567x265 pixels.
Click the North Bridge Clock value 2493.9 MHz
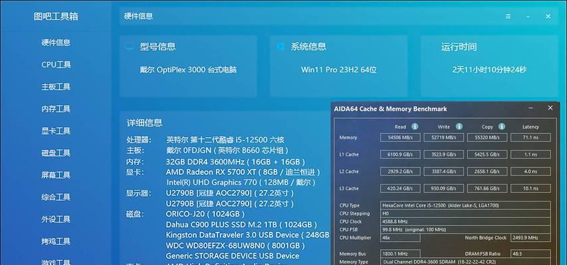coord(530,238)
